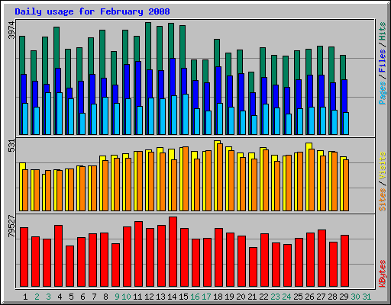
Task: Click day 22 on the x-axis
Action: click(263, 297)
